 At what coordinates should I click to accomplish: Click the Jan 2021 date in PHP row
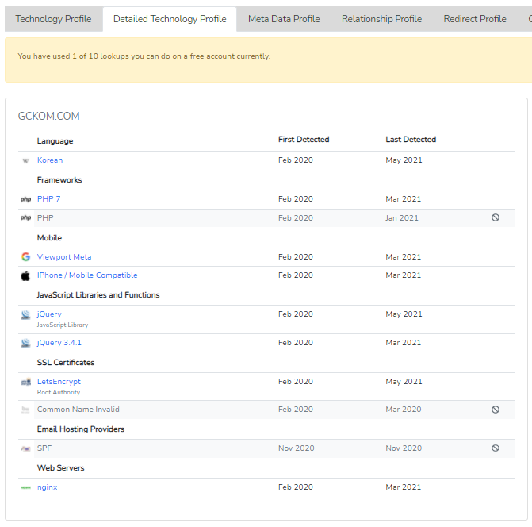402,218
